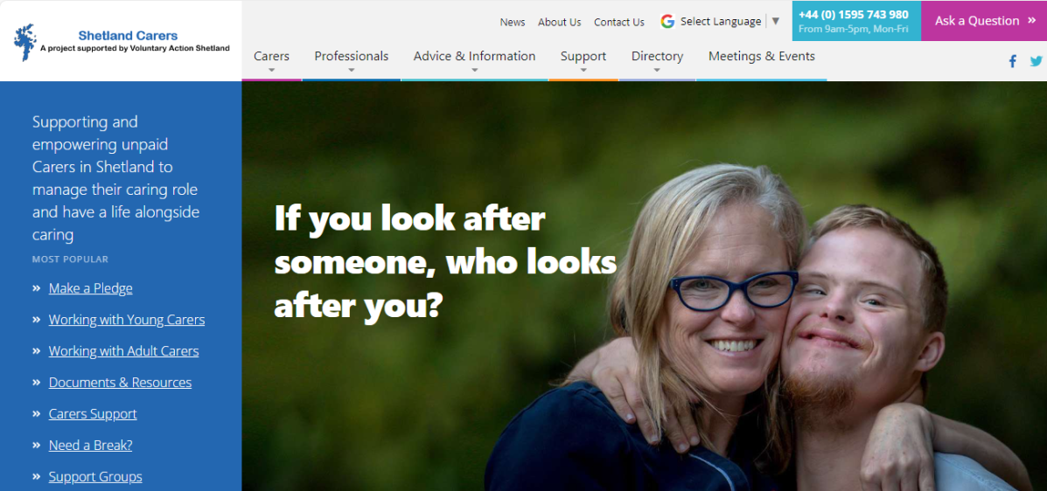The height and width of the screenshot is (491, 1047).
Task: Click the phone number contact box
Action: tap(856, 21)
